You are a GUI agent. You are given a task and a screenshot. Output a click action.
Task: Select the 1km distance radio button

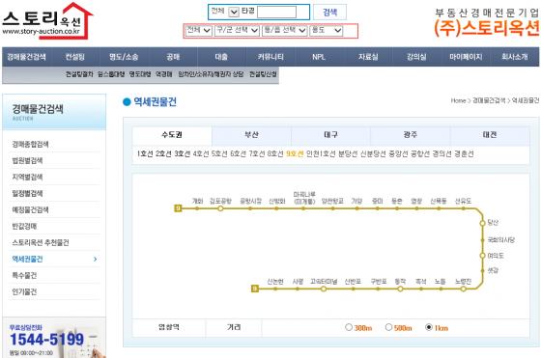click(x=429, y=327)
